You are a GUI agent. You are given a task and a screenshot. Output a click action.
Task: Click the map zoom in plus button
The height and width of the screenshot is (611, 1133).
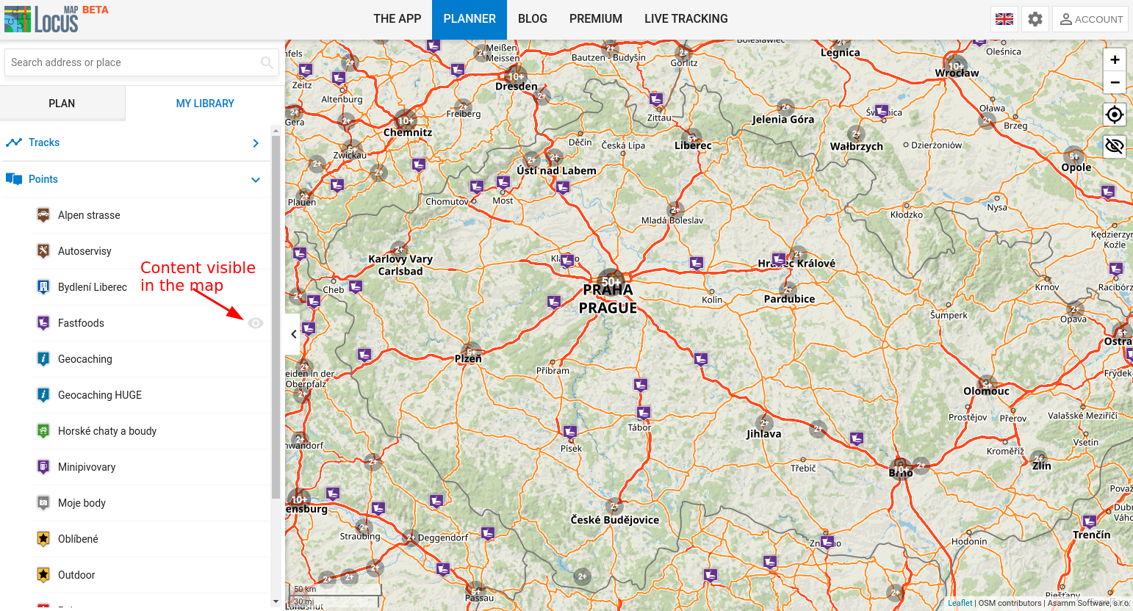(1115, 60)
